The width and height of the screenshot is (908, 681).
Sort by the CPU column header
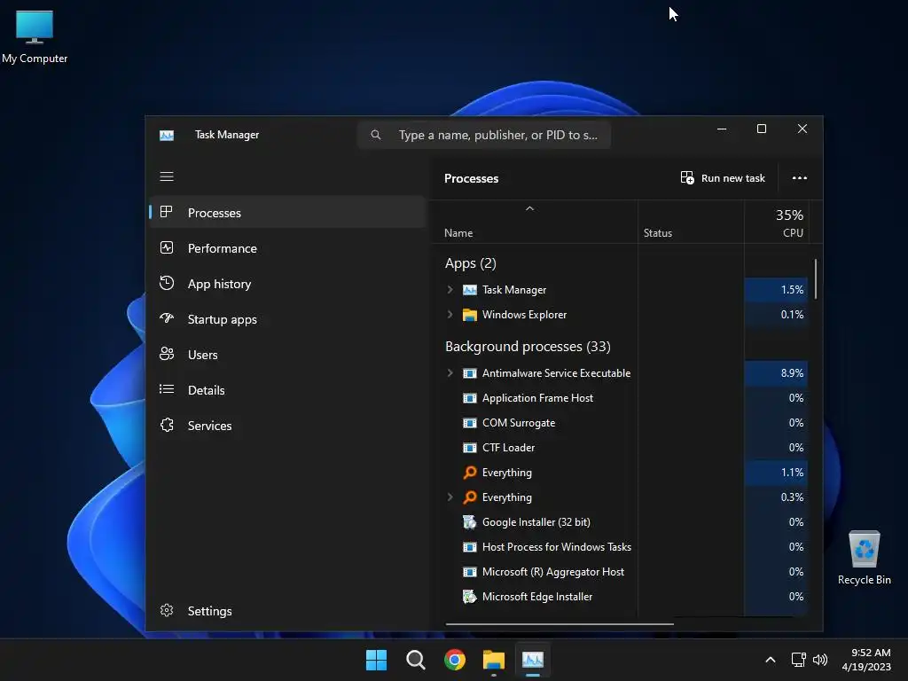point(776,223)
